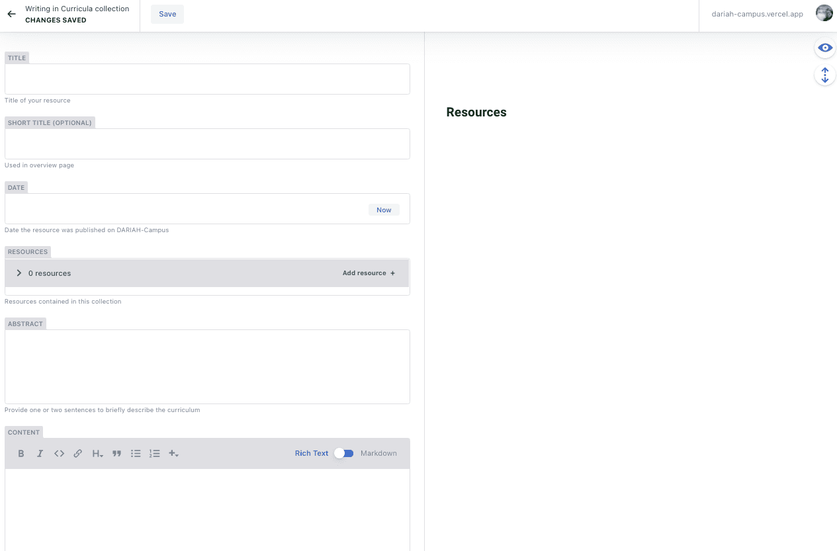Create a numbered list
Image resolution: width=837 pixels, height=551 pixels.
pos(155,454)
